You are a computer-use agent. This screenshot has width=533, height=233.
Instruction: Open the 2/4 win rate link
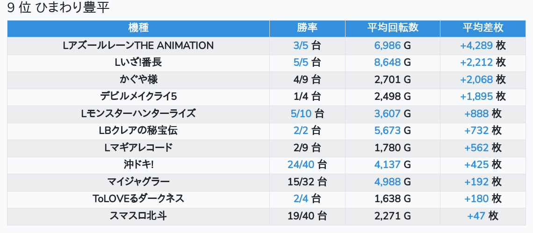click(x=301, y=199)
